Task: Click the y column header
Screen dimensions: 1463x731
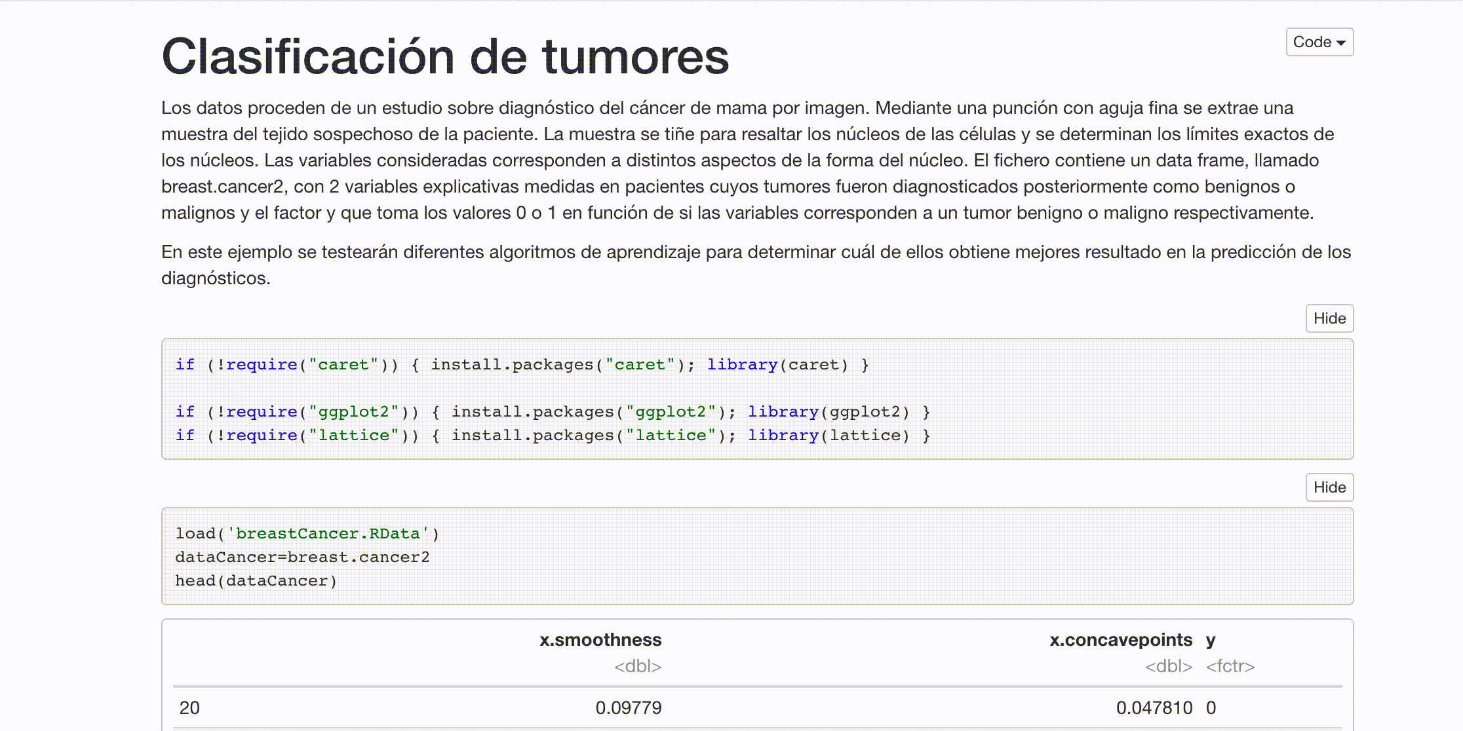Action: 1210,640
